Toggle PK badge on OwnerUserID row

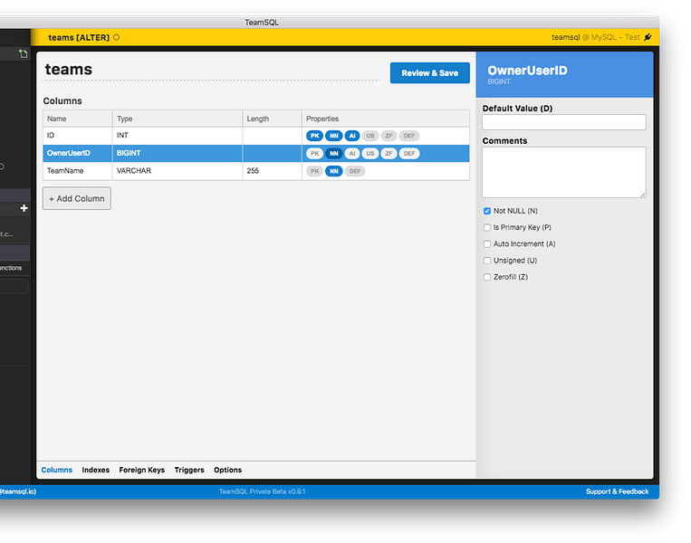[x=314, y=153]
